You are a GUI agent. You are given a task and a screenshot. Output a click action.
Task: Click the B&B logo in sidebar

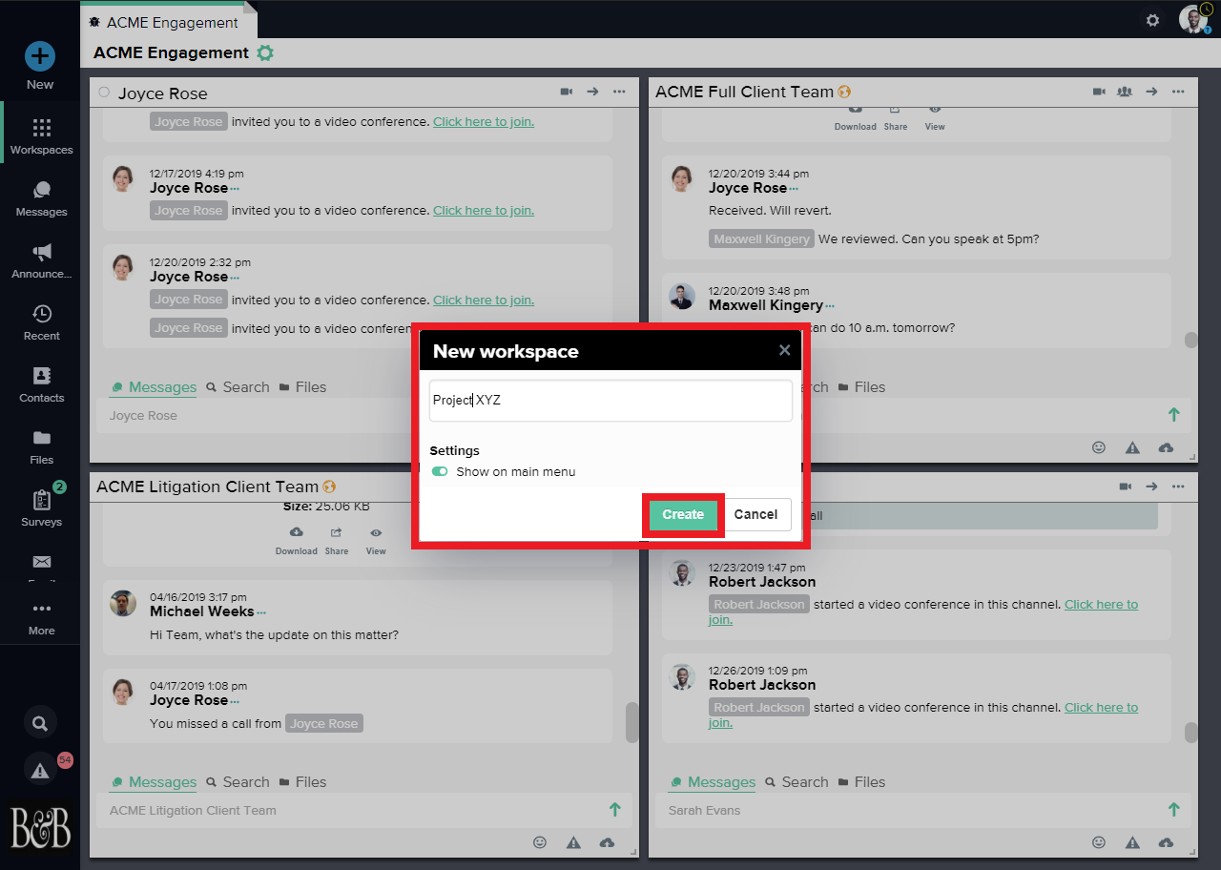click(40, 827)
